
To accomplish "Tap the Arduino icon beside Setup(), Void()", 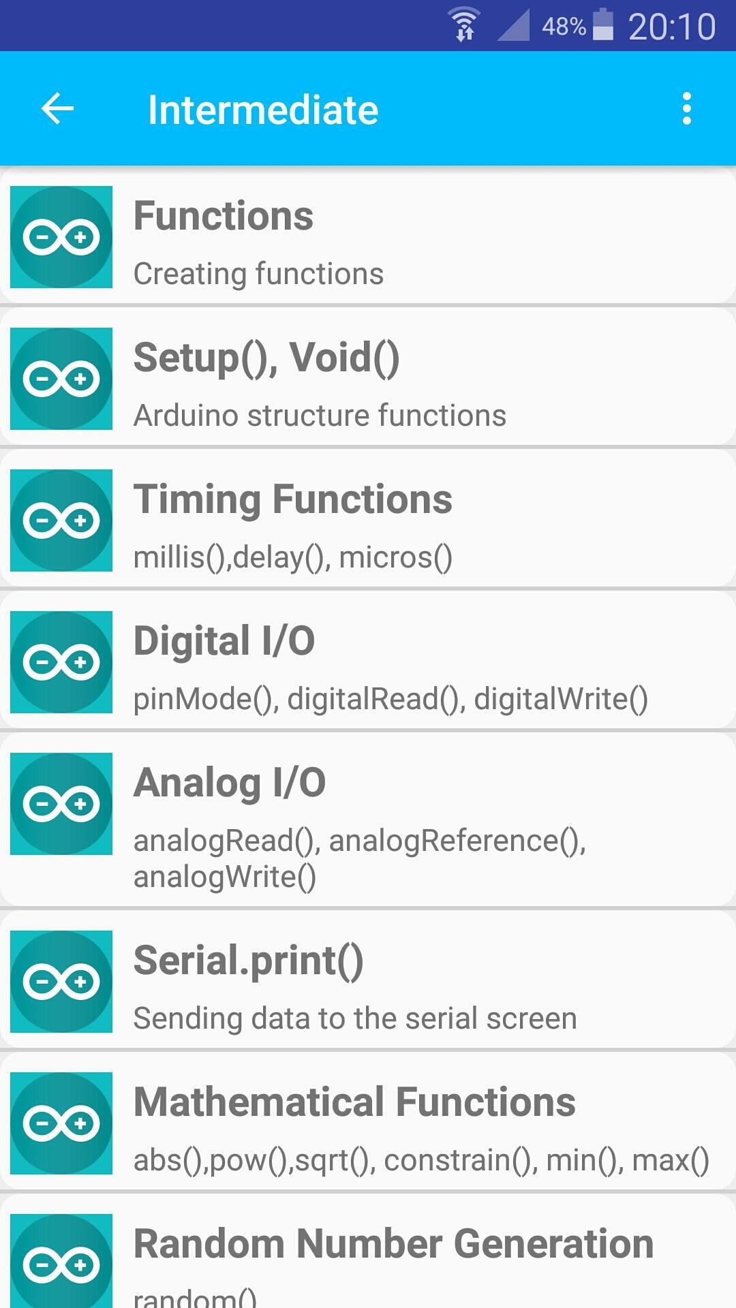I will [x=61, y=379].
